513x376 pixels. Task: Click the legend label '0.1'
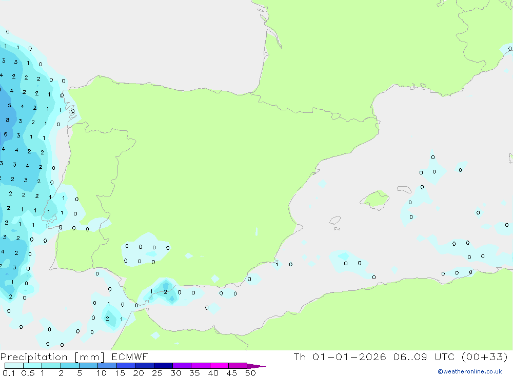tap(9, 373)
